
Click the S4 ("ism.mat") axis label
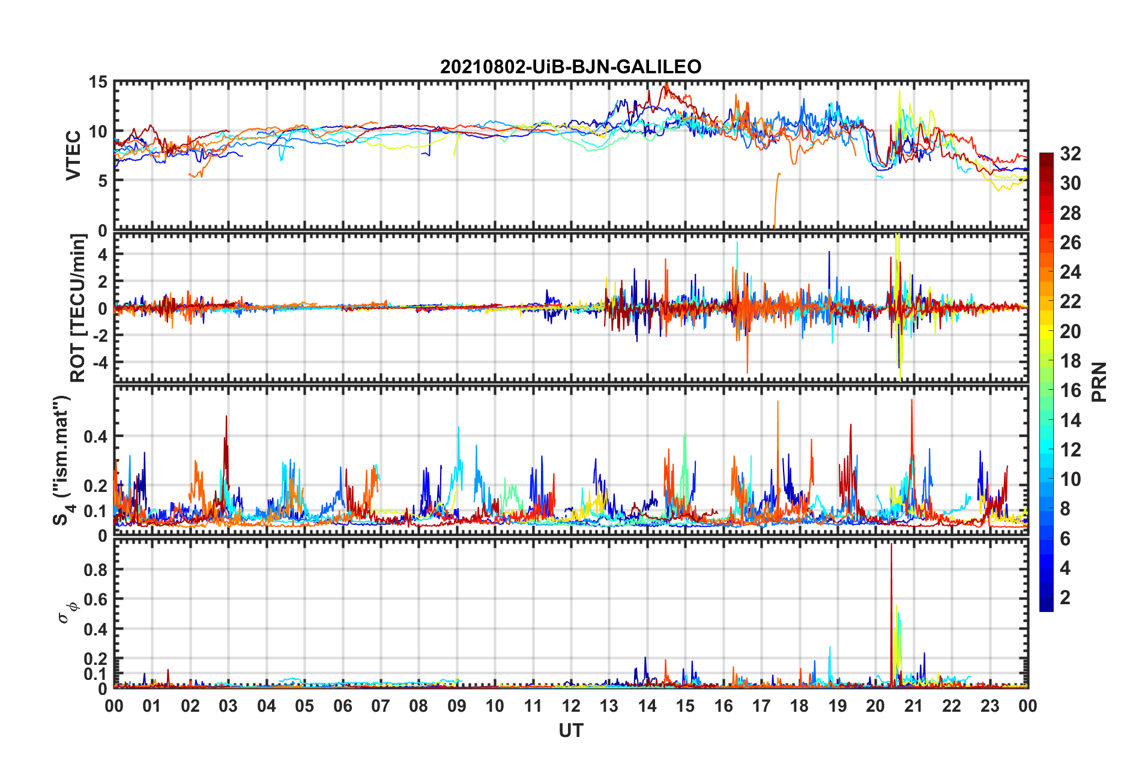click(x=64, y=460)
